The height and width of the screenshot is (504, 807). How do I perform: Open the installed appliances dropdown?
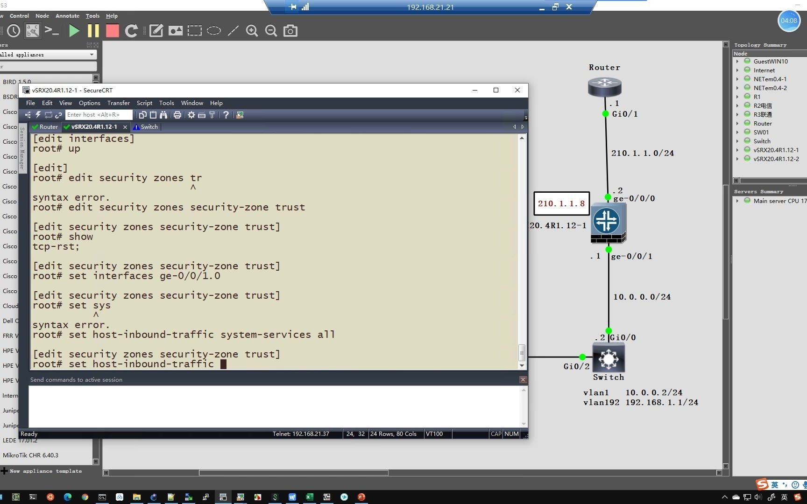coord(92,55)
